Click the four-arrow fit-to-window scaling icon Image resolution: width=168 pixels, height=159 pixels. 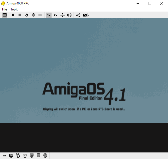(63, 15)
